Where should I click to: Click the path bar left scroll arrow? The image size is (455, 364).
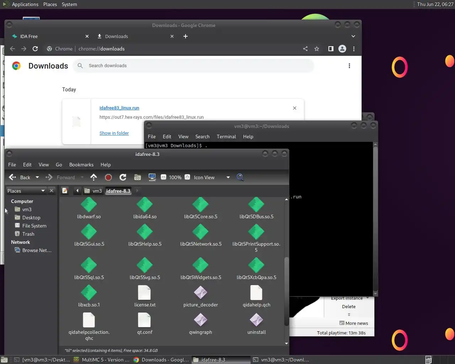click(77, 191)
